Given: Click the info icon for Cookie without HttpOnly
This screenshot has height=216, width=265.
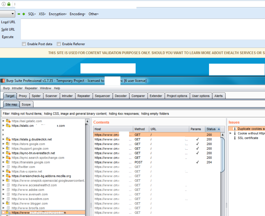Looking at the screenshot, I should tap(235, 133).
